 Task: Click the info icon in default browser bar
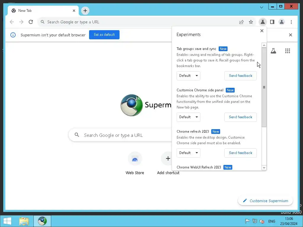[x=13, y=35]
